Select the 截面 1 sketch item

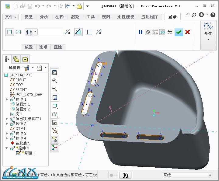point(26,153)
